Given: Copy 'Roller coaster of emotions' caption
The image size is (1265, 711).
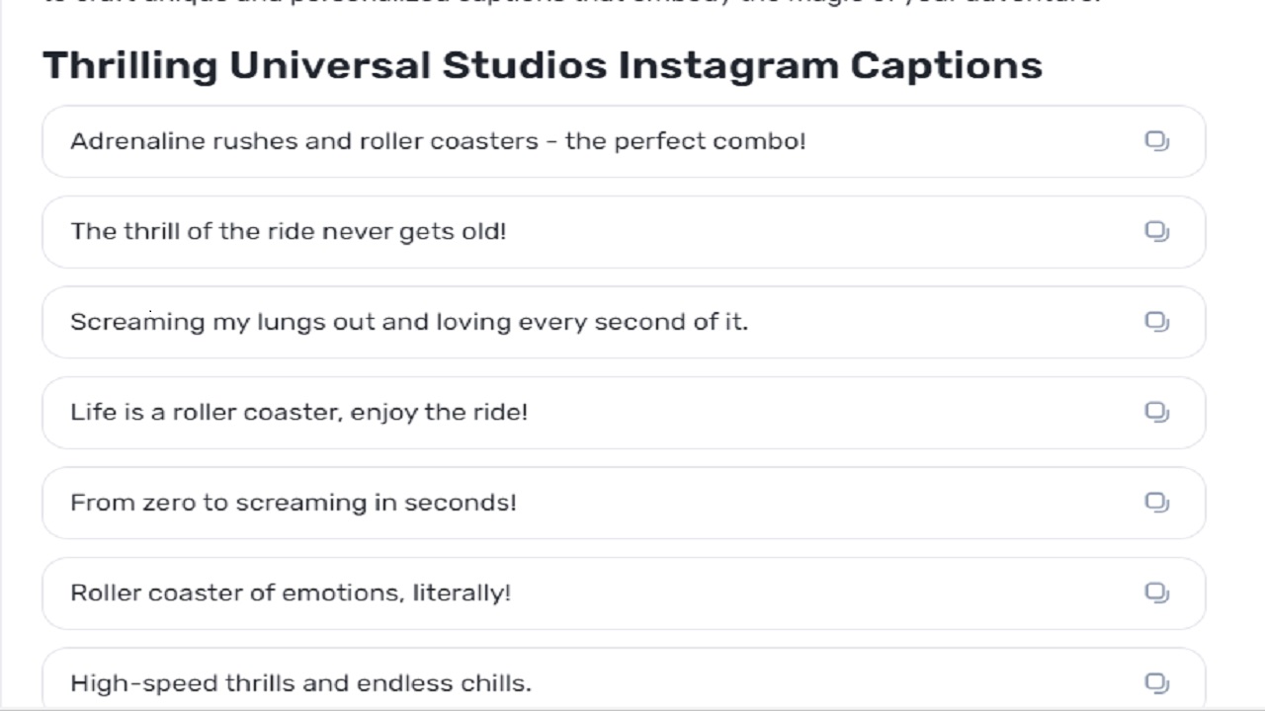Looking at the screenshot, I should tap(1156, 592).
